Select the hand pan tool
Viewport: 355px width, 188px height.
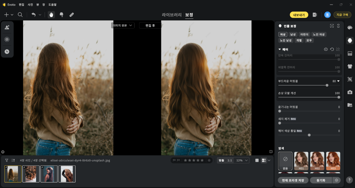(x=51, y=15)
